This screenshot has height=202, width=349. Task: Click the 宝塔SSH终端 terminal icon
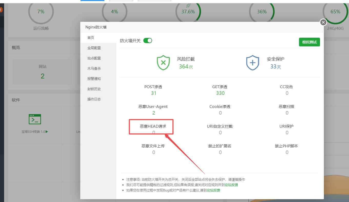(35, 119)
